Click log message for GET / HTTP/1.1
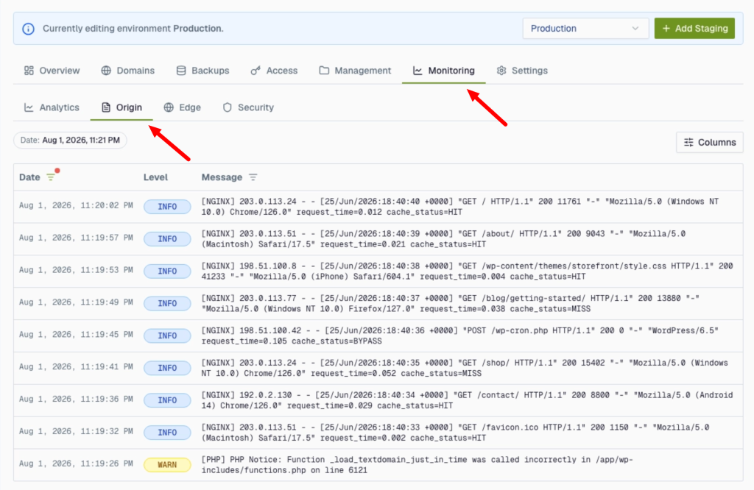This screenshot has height=490, width=754. point(459,207)
